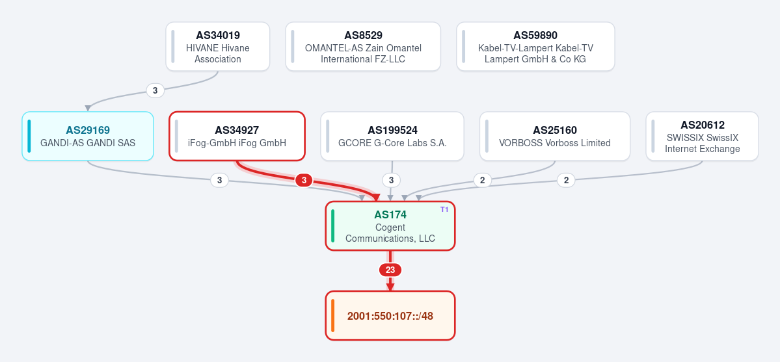Screen dimensions: 780x362
Task: Select highlighted AS34927 iFog GmbH node
Action: point(237,136)
